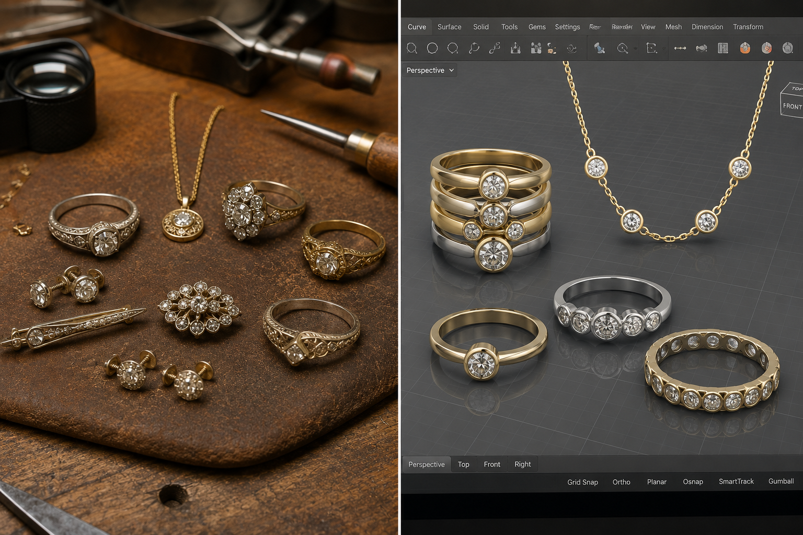Select the single-stone gold bezel ring

tap(488, 344)
